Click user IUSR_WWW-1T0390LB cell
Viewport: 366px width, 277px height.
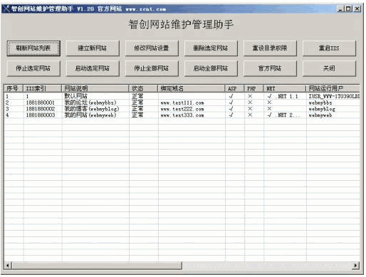click(x=334, y=96)
